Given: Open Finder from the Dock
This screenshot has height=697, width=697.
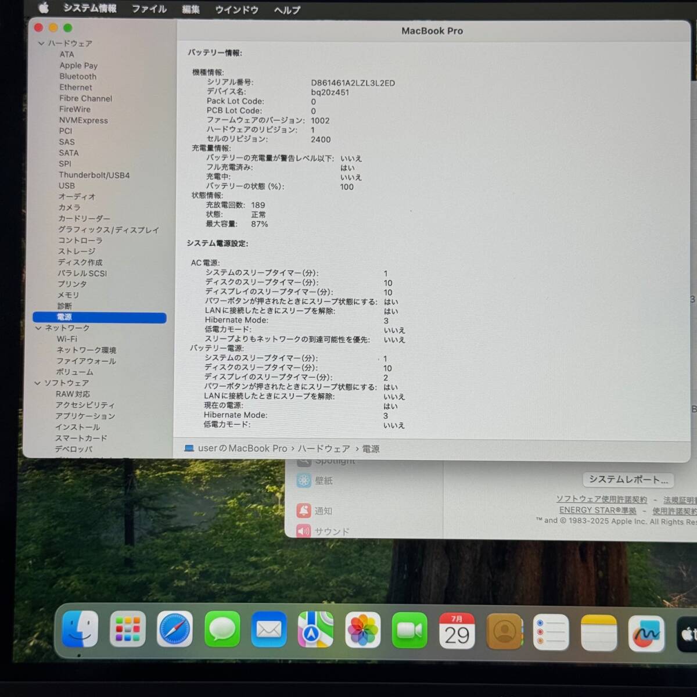Looking at the screenshot, I should [x=80, y=630].
